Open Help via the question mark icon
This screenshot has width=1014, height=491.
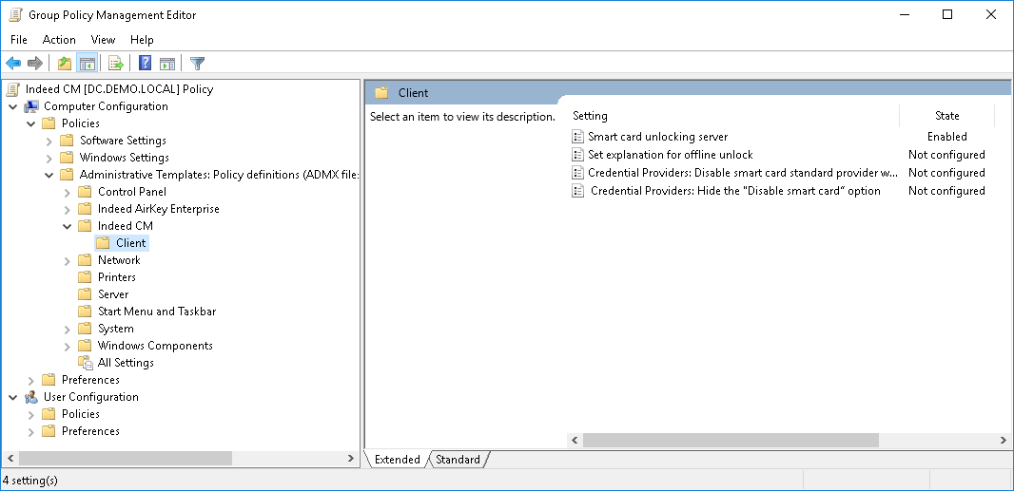pos(146,64)
